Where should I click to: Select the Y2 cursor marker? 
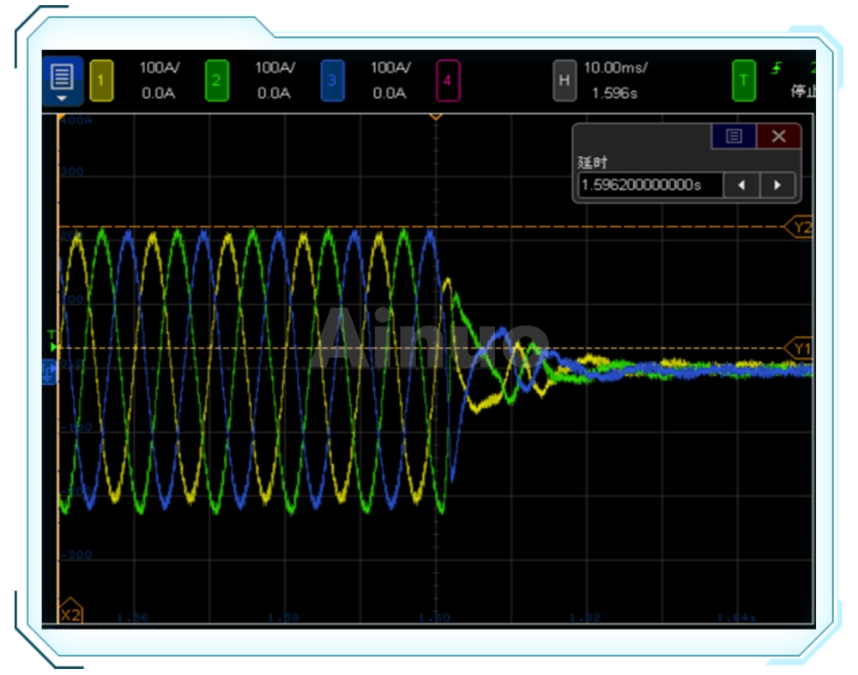tap(799, 228)
